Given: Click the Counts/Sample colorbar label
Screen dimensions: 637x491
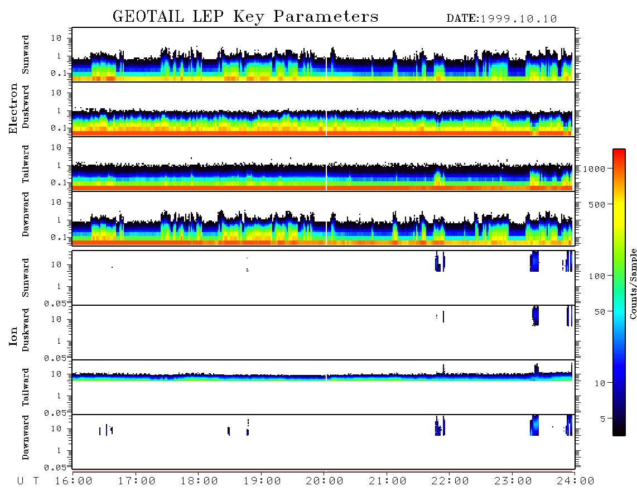Looking at the screenshot, I should point(633,283).
